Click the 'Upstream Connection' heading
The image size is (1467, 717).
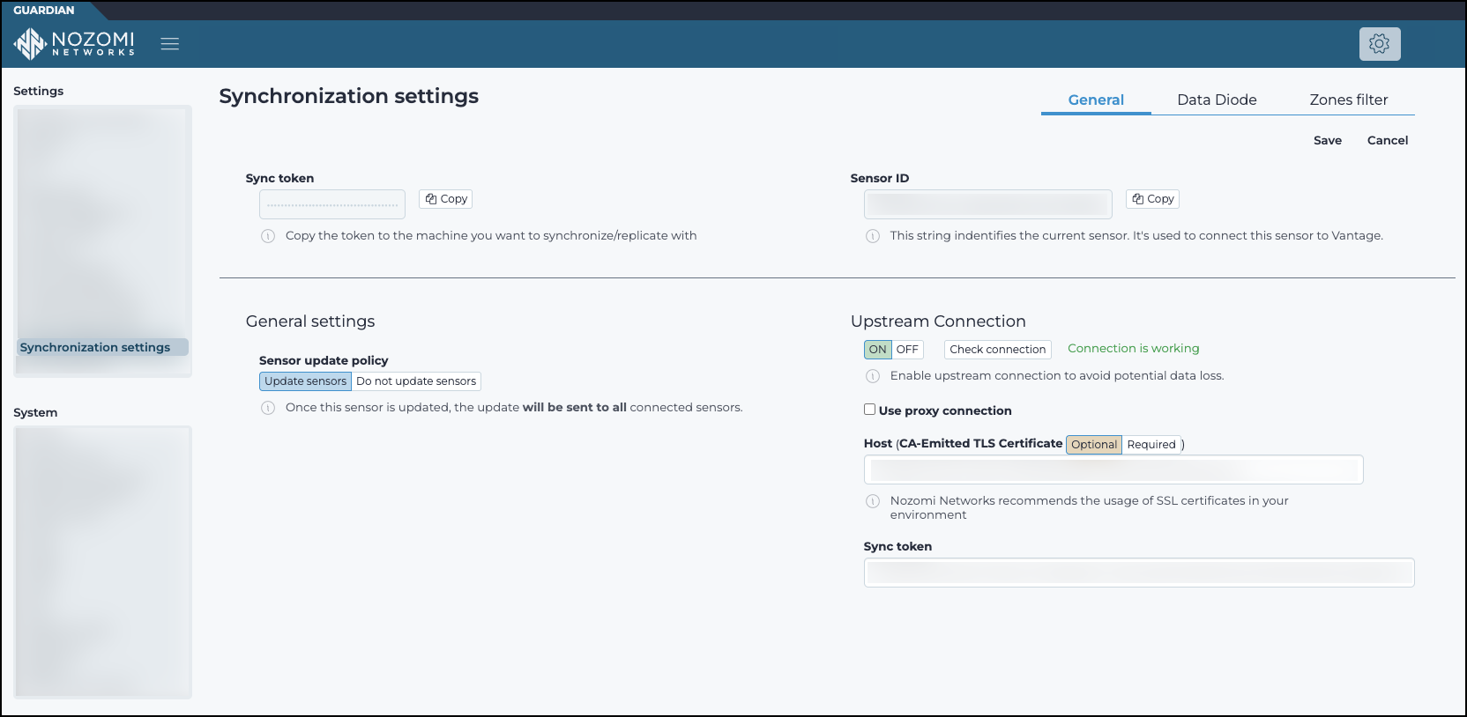938,322
